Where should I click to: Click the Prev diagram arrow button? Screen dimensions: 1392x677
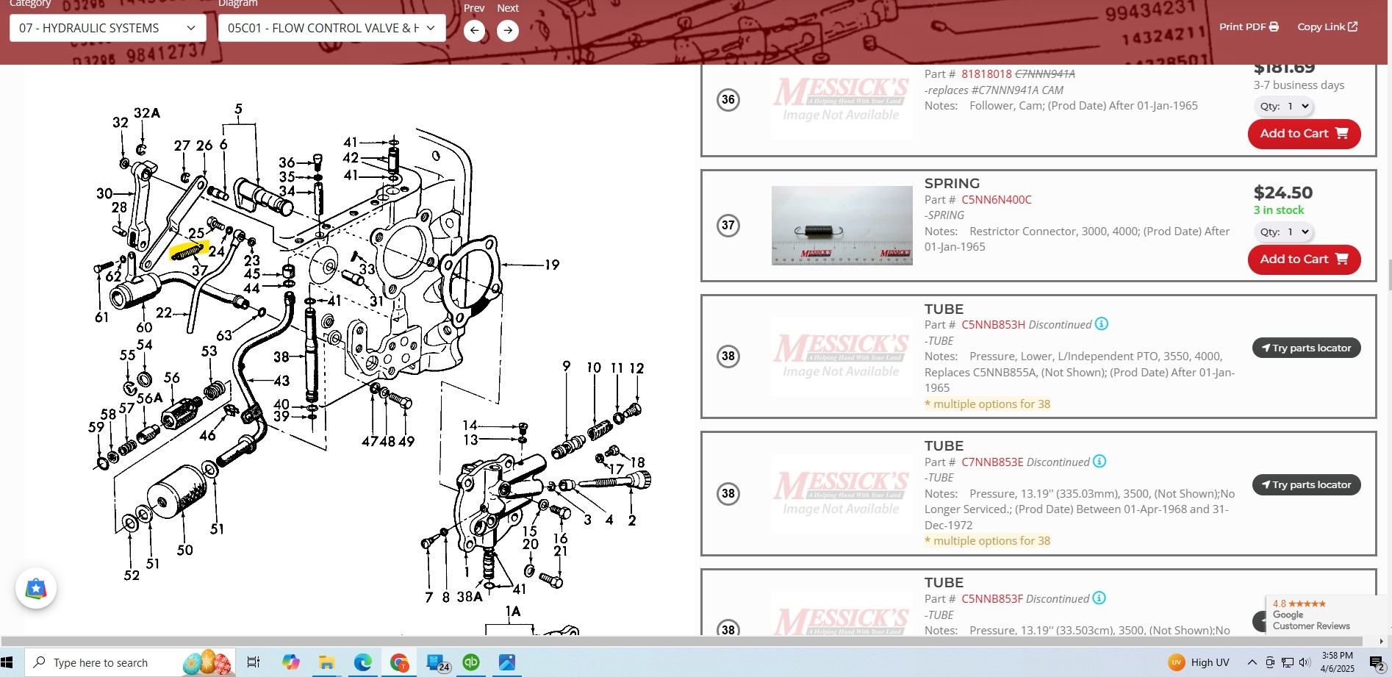click(x=474, y=31)
